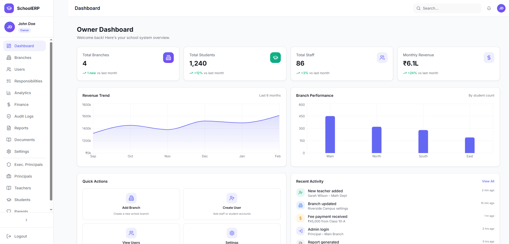Image resolution: width=509 pixels, height=244 pixels.
Task: Click the sidebar scrollbar thumb
Action: [51, 121]
